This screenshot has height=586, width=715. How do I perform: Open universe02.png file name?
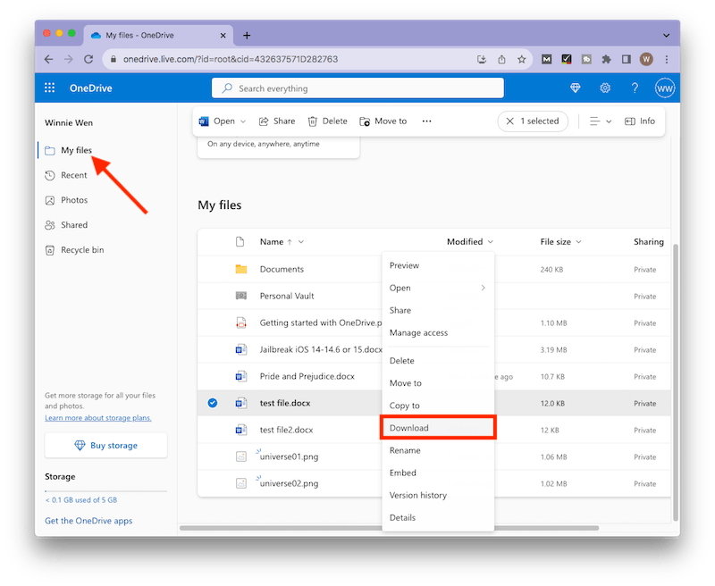[289, 483]
